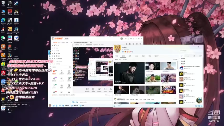224x126 pixels.
Task: Collapse the toolbox using its round arrow button
Action: click(70, 67)
